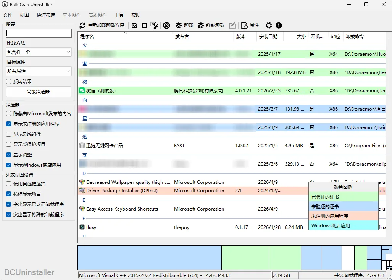This screenshot has width=392, height=280.
Task: Disable 按组显示项目 grouping
Action: click(8, 194)
